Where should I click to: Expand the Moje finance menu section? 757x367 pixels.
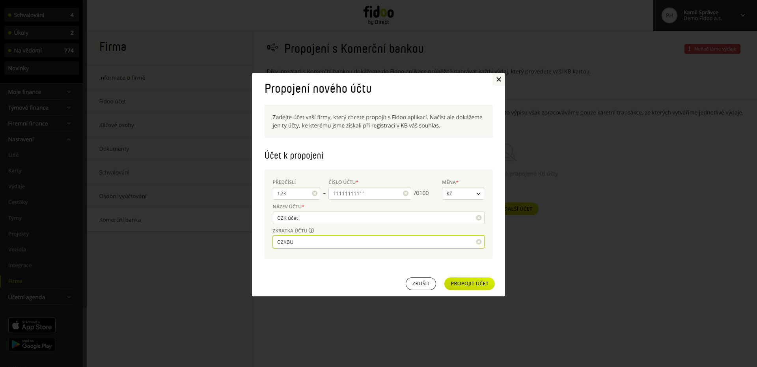39,92
